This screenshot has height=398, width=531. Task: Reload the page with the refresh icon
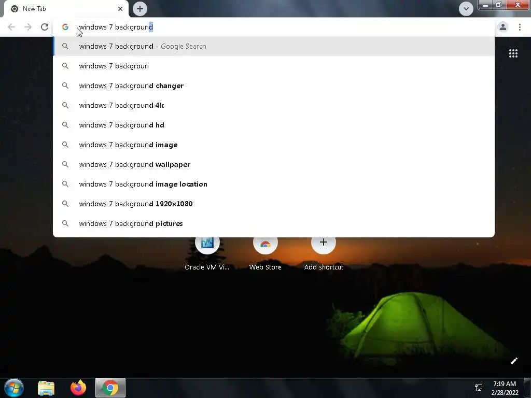tap(45, 27)
